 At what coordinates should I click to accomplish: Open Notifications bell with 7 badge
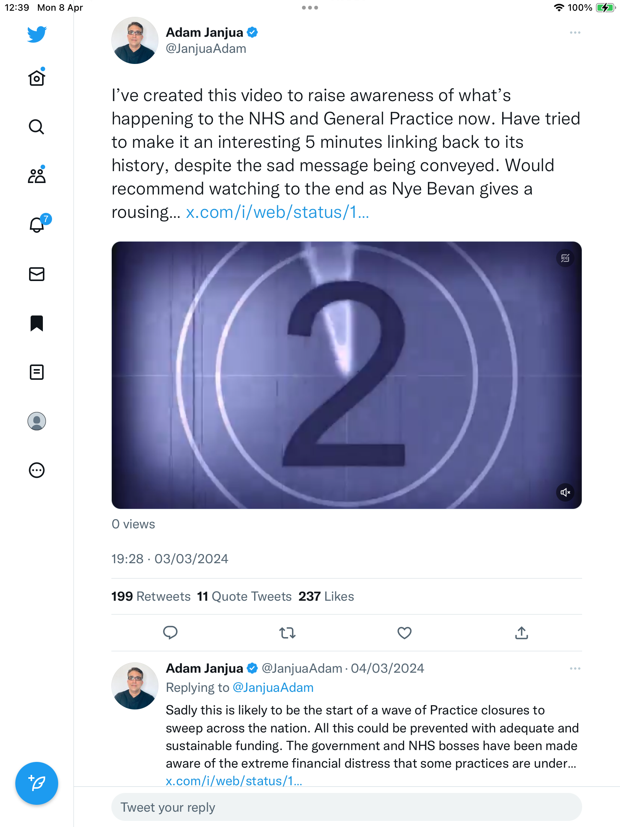click(38, 224)
